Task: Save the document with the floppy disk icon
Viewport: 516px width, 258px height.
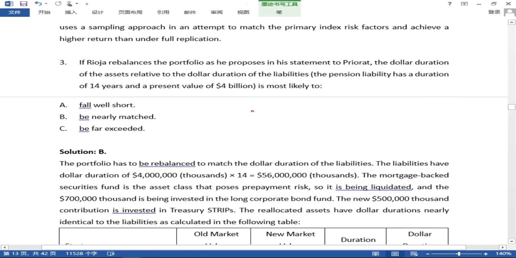Action: pos(23,4)
